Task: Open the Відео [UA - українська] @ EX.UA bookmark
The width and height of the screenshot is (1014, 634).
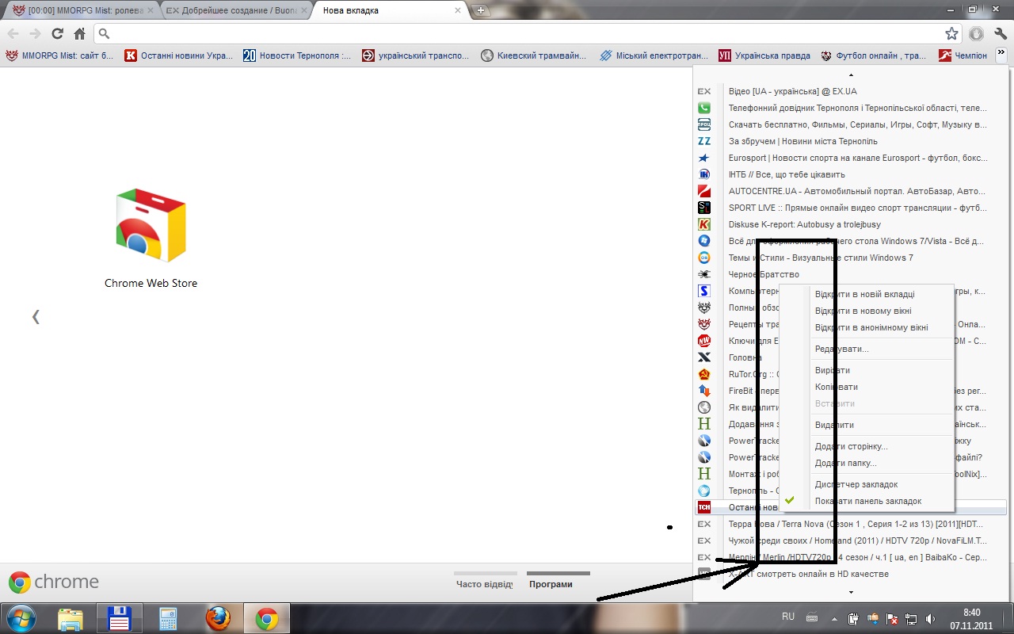Action: coord(851,91)
